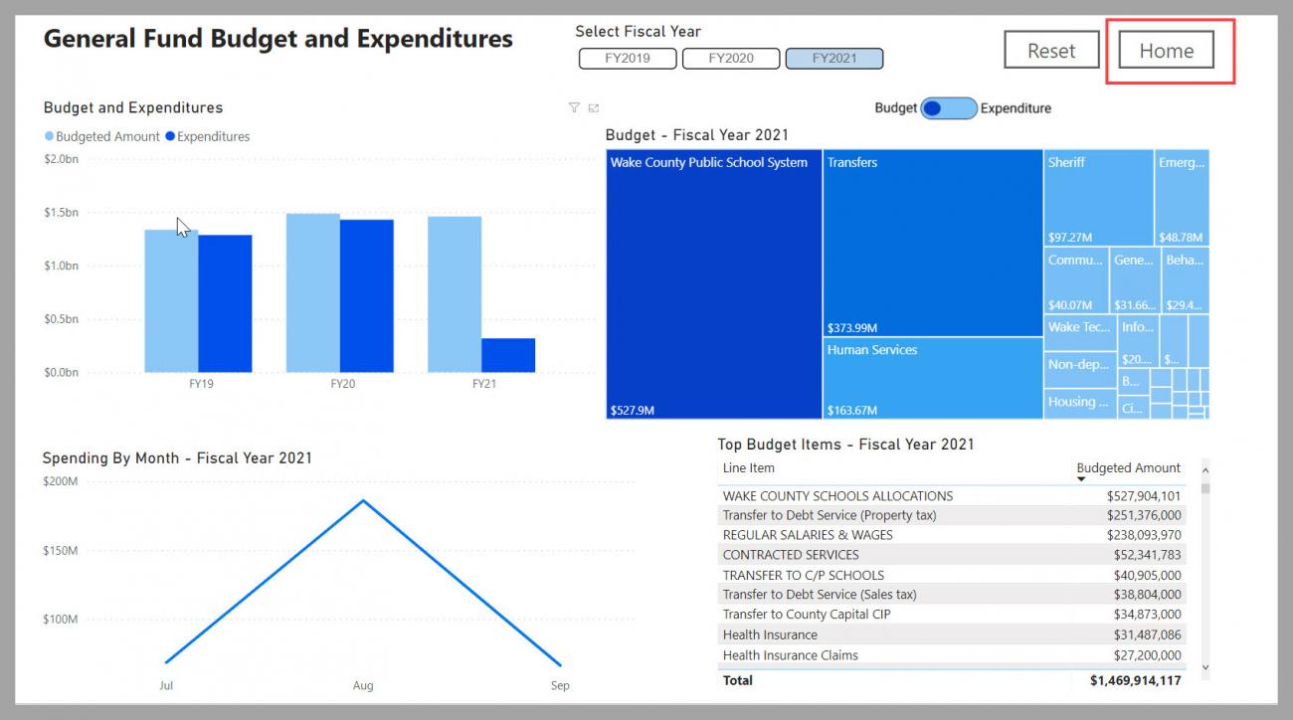The width and height of the screenshot is (1293, 720).
Task: Select the FY2021 fiscal year
Action: (x=834, y=59)
